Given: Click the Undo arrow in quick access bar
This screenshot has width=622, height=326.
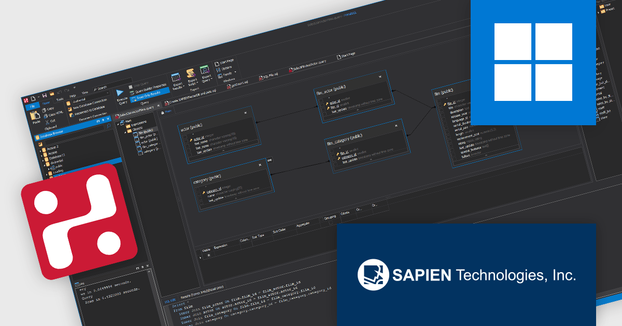Looking at the screenshot, I should click(x=60, y=92).
